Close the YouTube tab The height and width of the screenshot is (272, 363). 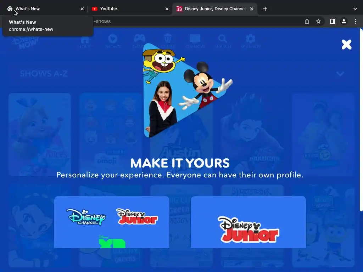167,9
